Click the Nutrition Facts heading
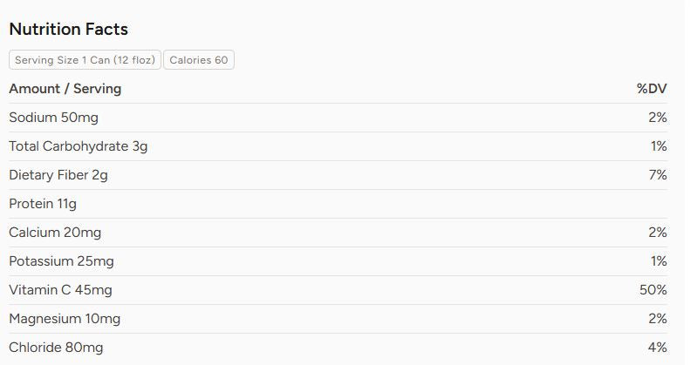 pos(68,30)
